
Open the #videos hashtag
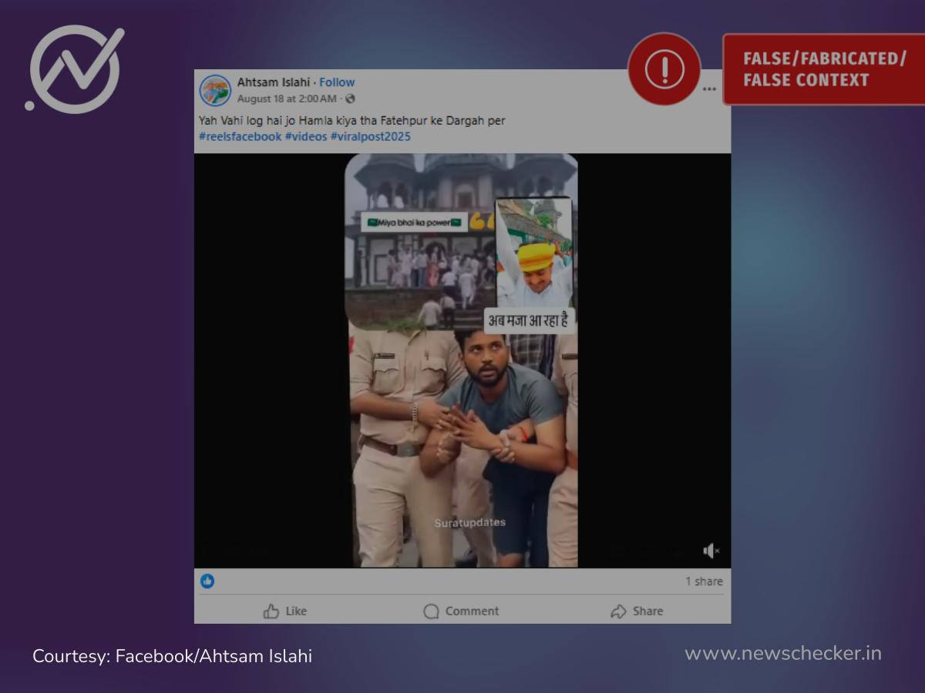click(306, 136)
